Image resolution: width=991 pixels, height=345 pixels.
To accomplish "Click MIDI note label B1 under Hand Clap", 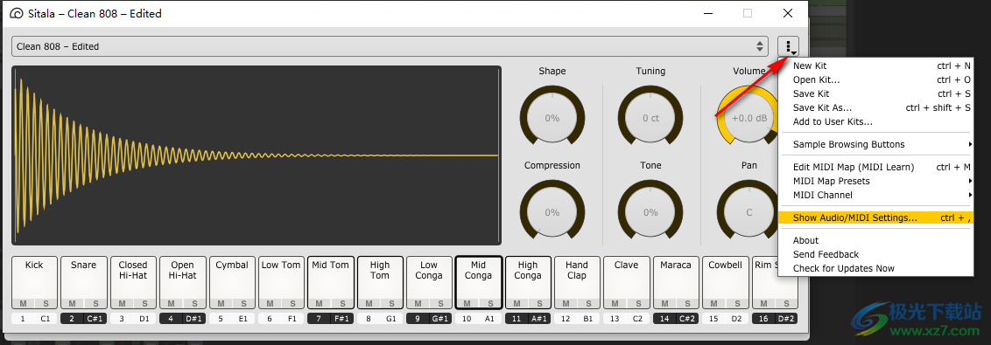I will coord(588,319).
